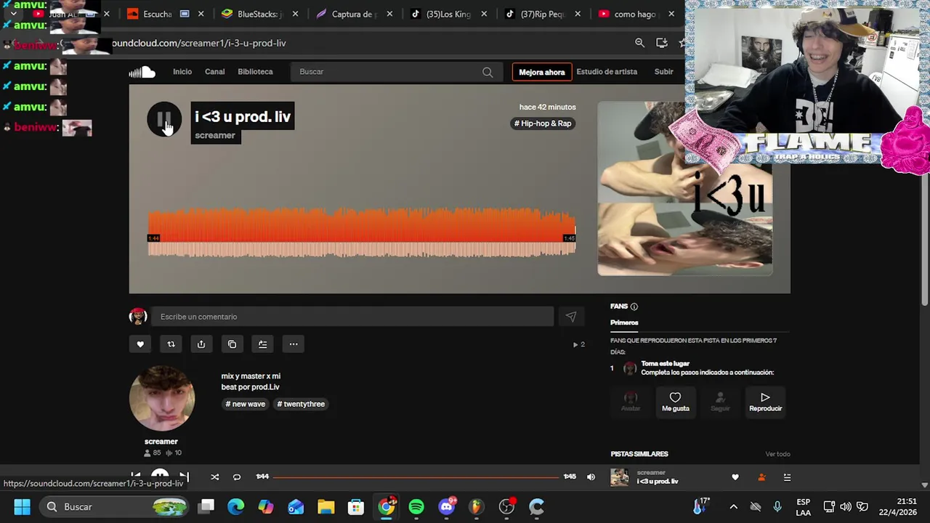The image size is (930, 523).
Task: Click the search magnifier icon in SoundCloud
Action: click(488, 72)
